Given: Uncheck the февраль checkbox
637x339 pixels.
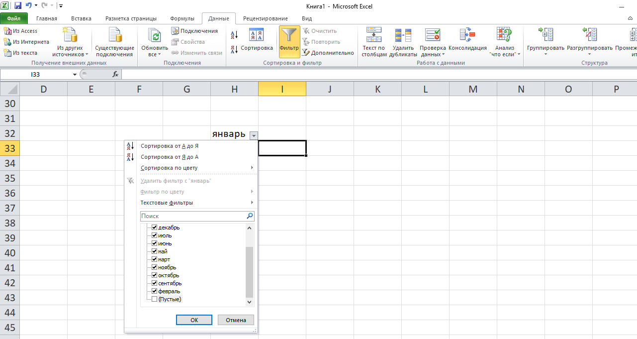Looking at the screenshot, I should (x=155, y=291).
